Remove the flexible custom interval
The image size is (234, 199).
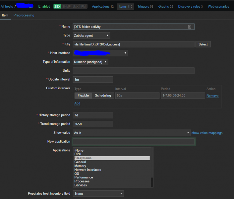pos(212,96)
